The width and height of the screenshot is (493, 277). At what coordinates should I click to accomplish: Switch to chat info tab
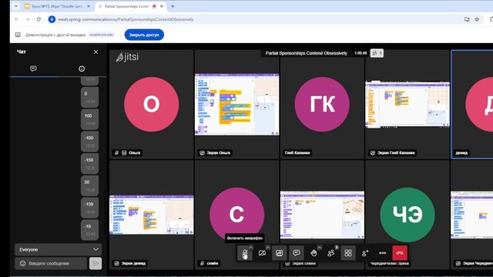coord(82,68)
